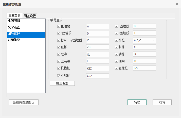181x118 pixels.
Task: Uncheck the 斜撑 checkbox
Action: coord(117,47)
